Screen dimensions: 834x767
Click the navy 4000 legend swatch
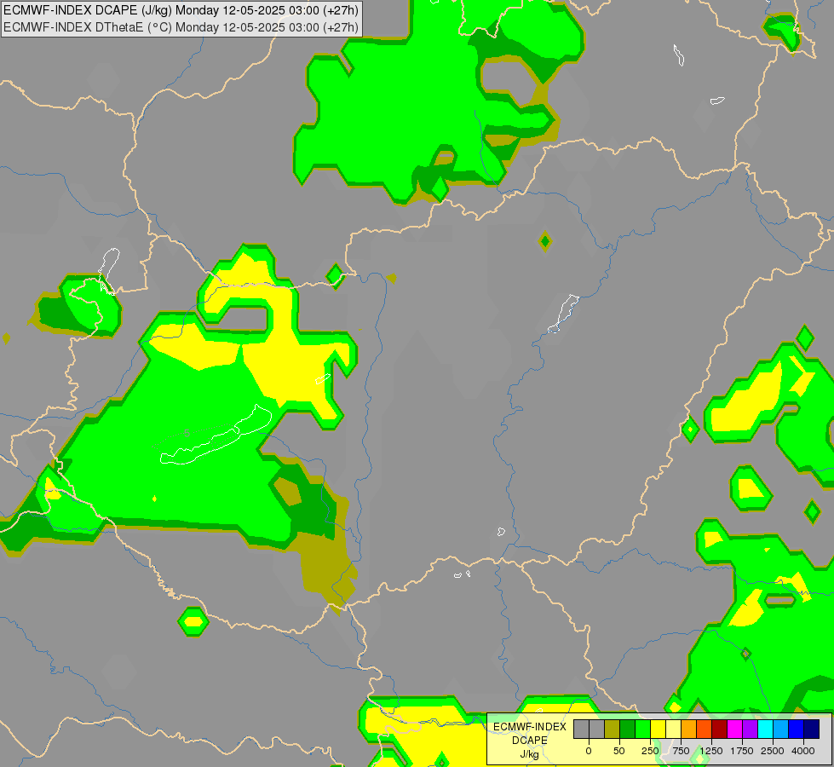pos(812,729)
